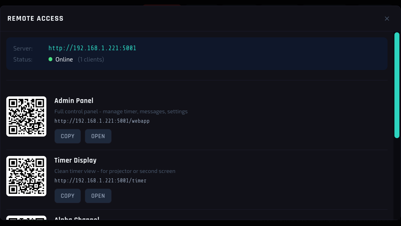This screenshot has width=401, height=226.
Task: Click the /timer URL text
Action: 101,180
